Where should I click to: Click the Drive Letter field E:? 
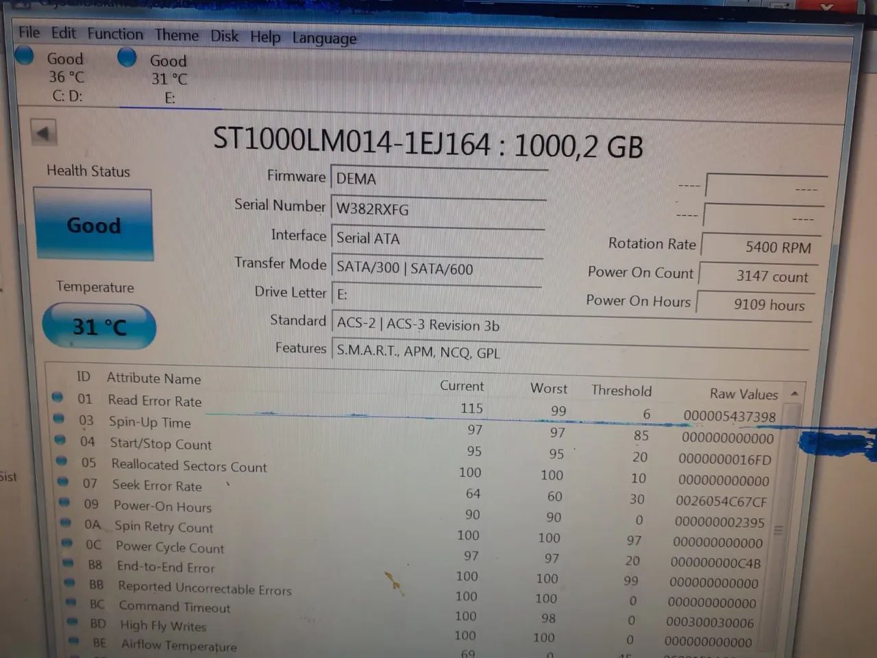pyautogui.click(x=436, y=295)
